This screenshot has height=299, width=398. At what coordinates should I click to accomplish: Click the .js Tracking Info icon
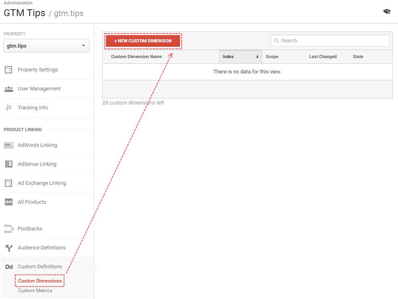pyautogui.click(x=8, y=107)
